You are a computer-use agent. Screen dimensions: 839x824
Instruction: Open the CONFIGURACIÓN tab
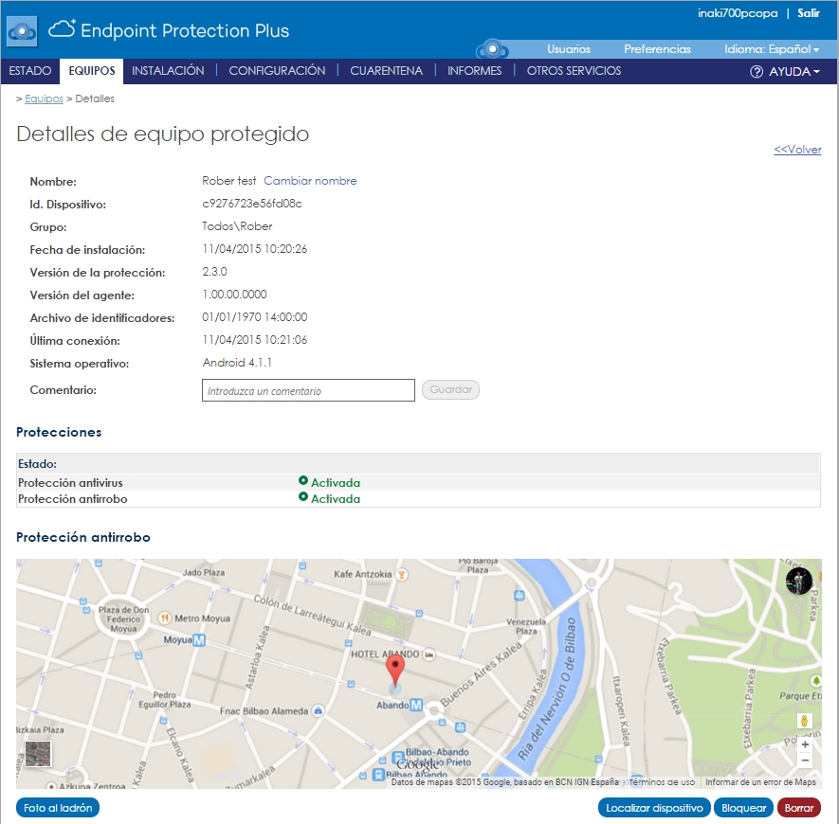[x=277, y=71]
